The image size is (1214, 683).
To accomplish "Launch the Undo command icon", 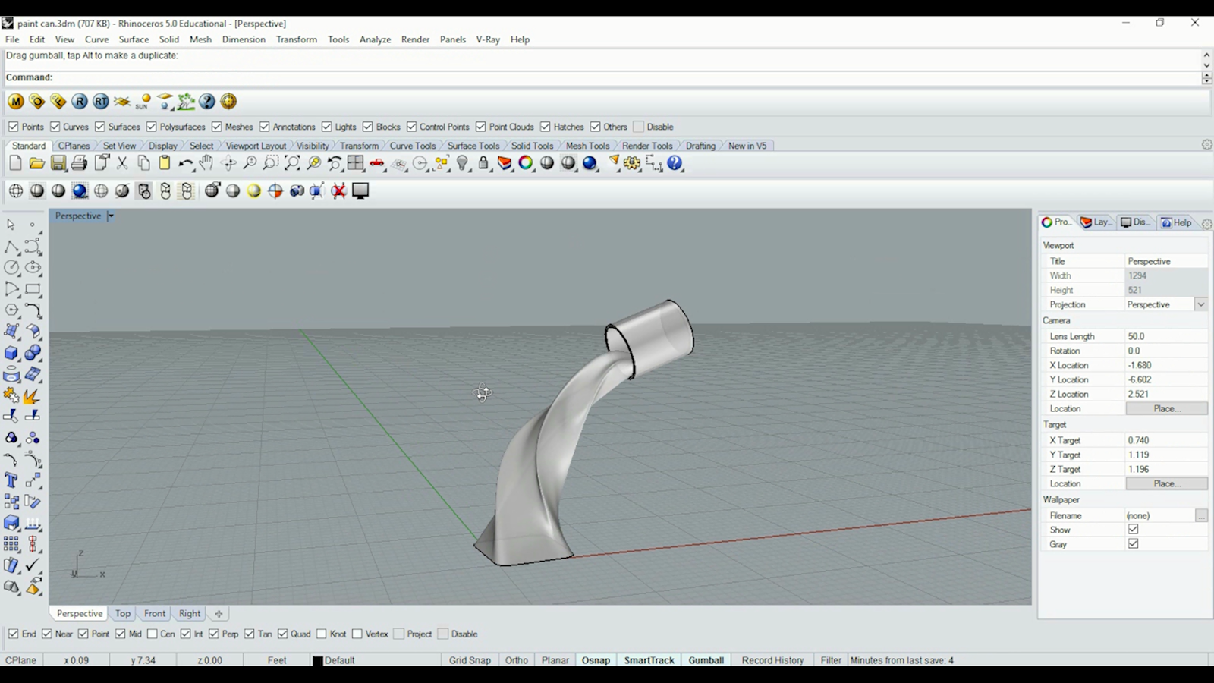I will pos(185,162).
